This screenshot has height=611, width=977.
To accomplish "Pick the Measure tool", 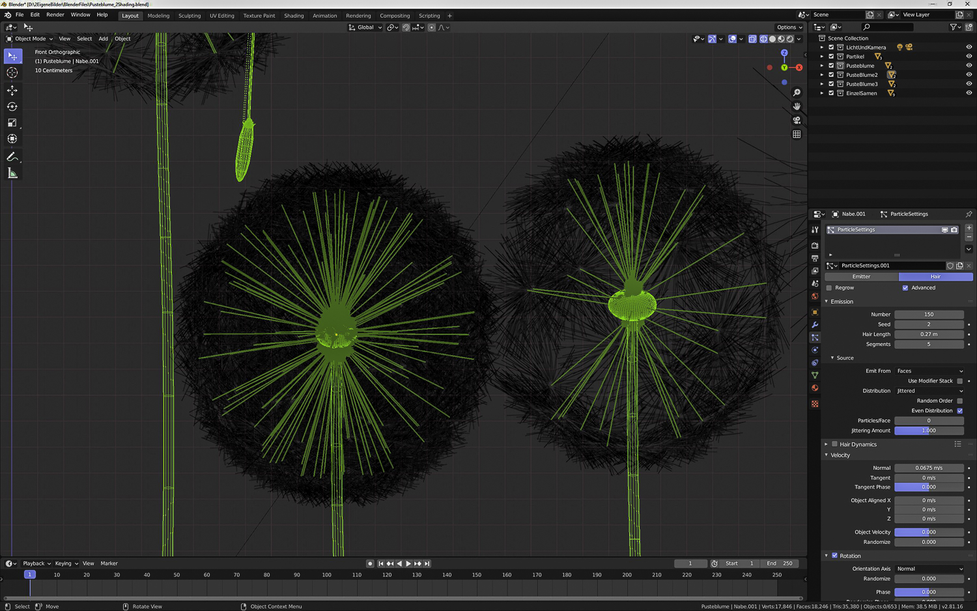I will (x=12, y=173).
